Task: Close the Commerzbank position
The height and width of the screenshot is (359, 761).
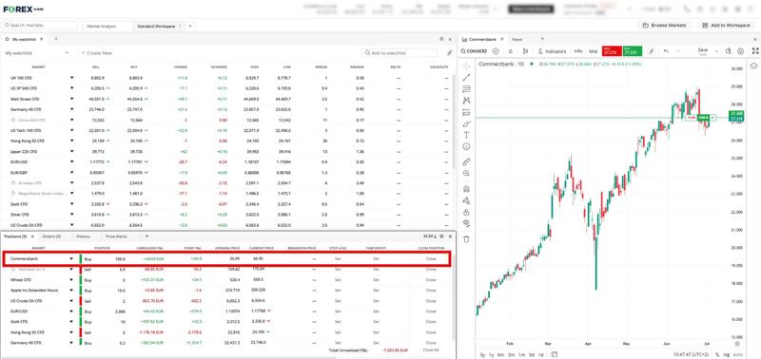Action: 431,258
